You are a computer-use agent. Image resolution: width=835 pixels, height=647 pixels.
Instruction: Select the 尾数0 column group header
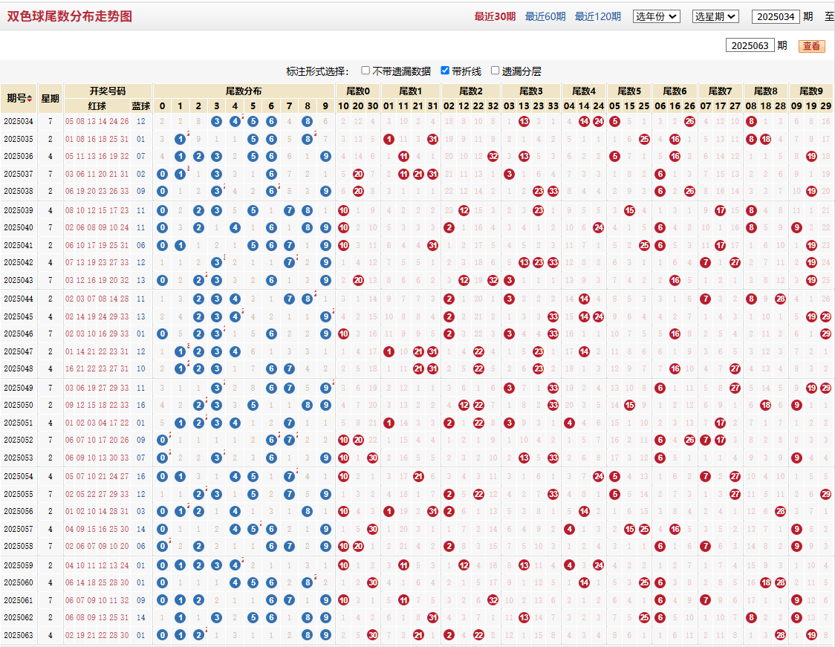[x=358, y=91]
